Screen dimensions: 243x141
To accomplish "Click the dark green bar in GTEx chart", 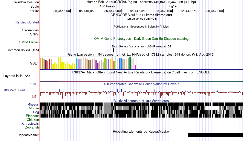I will click(130, 63).
